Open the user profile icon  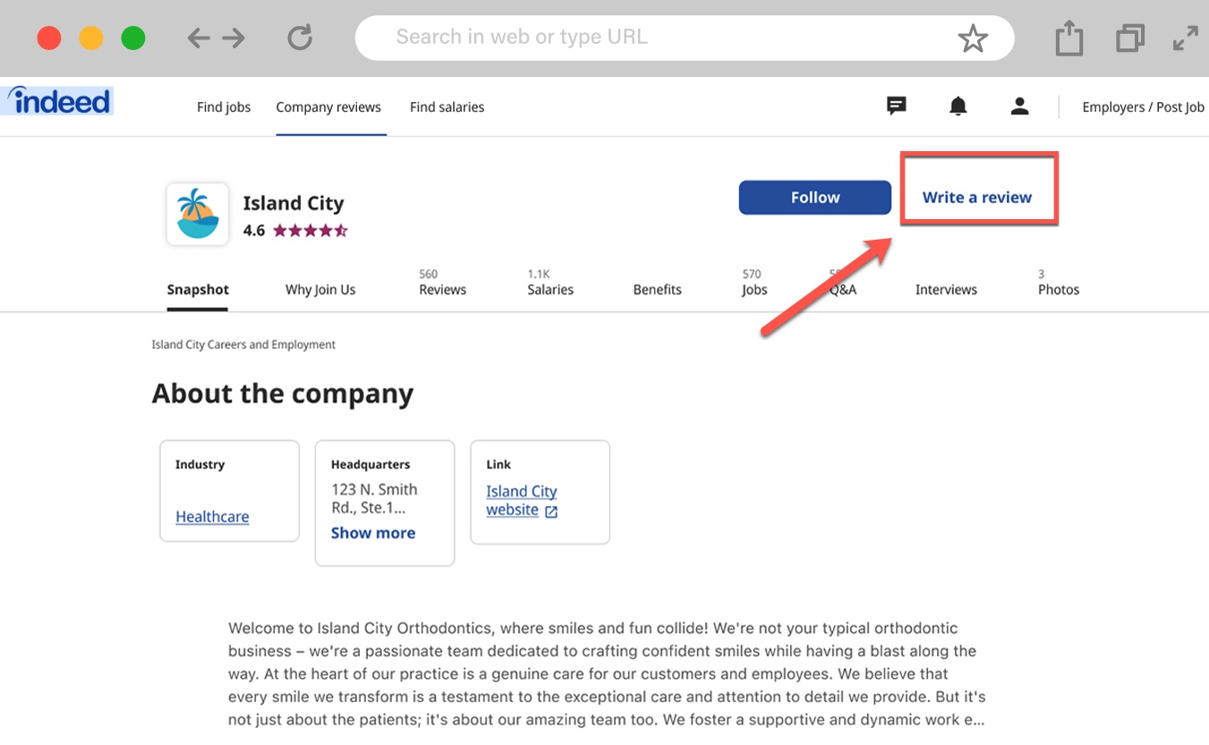point(1019,106)
